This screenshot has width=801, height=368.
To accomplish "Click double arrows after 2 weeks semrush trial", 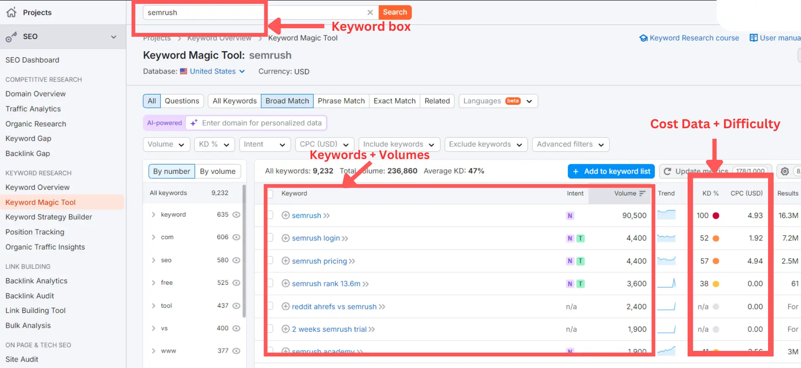I will tap(372, 330).
